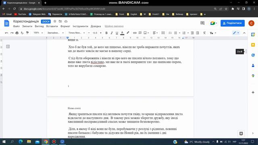This screenshot has width=258, height=145.
Task: Open the text color picker
Action: pyautogui.click(x=122, y=33)
